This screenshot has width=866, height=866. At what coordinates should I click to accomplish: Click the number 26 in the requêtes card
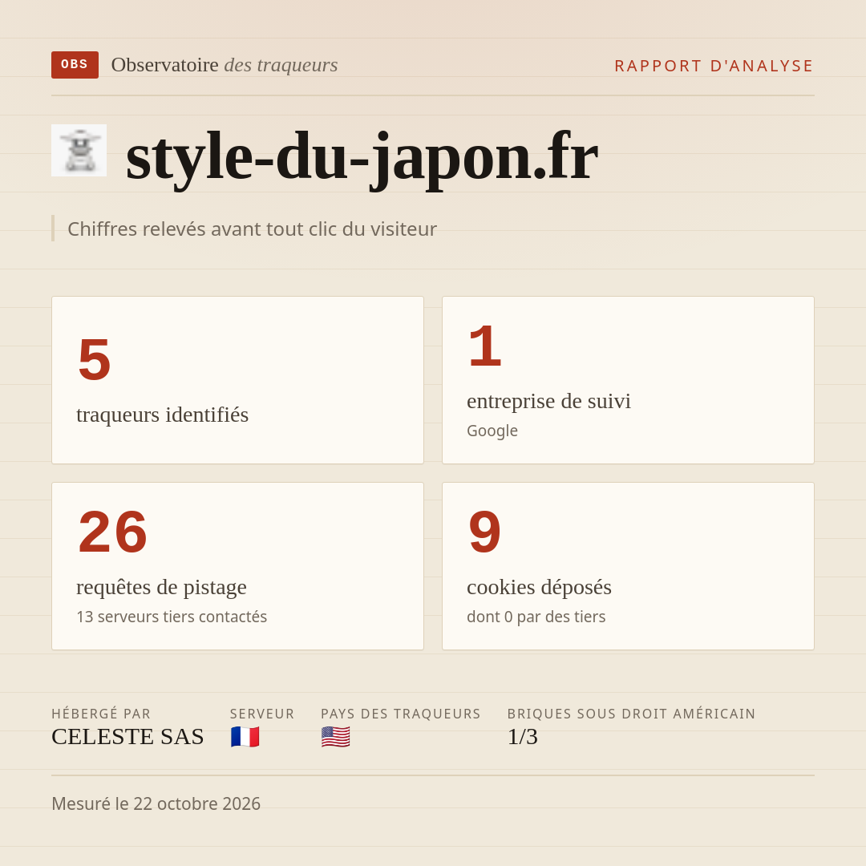click(113, 532)
